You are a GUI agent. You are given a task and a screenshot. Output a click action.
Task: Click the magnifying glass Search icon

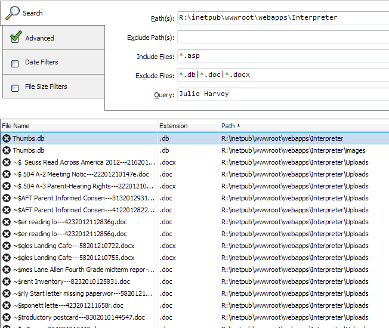pyautogui.click(x=13, y=13)
